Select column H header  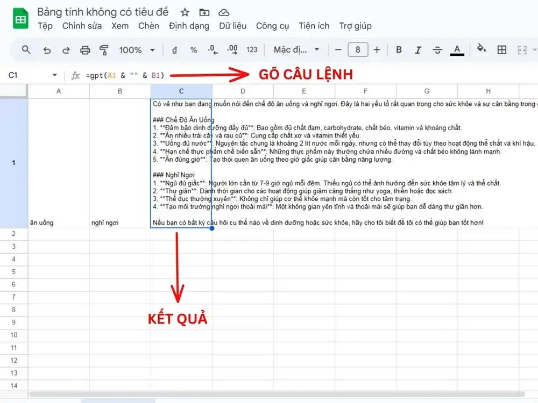[x=489, y=91]
